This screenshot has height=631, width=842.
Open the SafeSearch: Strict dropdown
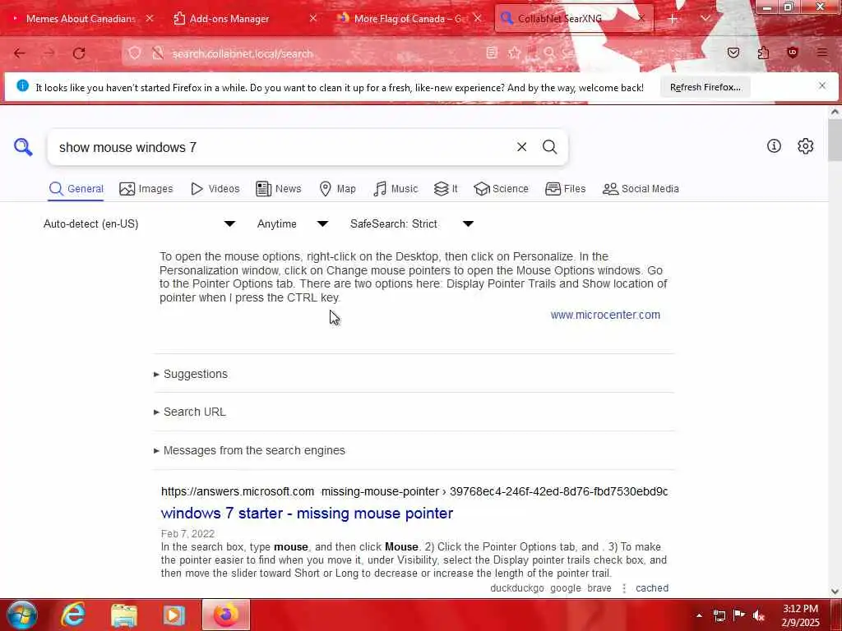click(411, 223)
